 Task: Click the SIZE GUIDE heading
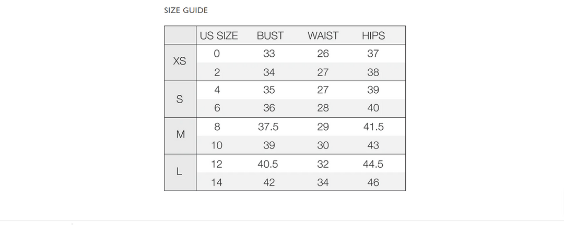(x=185, y=10)
